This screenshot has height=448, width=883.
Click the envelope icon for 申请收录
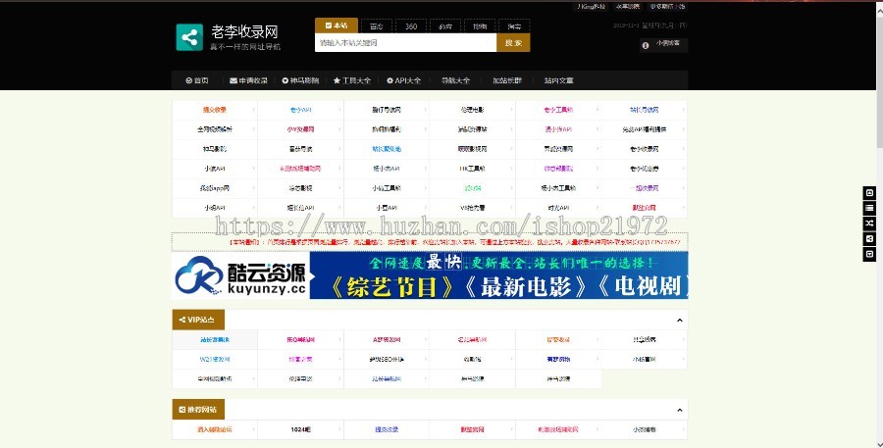234,80
